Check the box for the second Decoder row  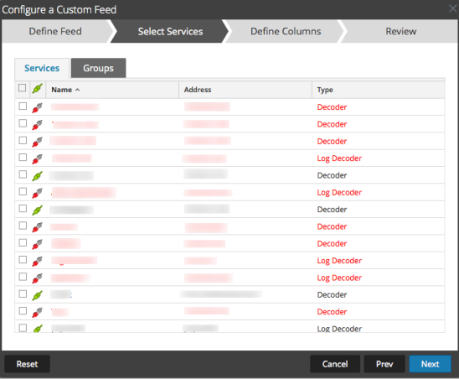coord(23,122)
